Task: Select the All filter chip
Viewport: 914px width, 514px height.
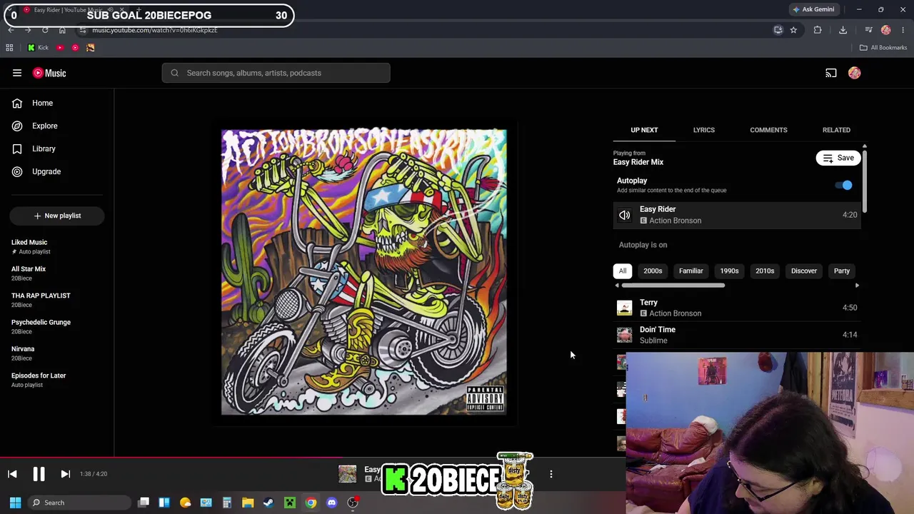Action: click(x=623, y=271)
